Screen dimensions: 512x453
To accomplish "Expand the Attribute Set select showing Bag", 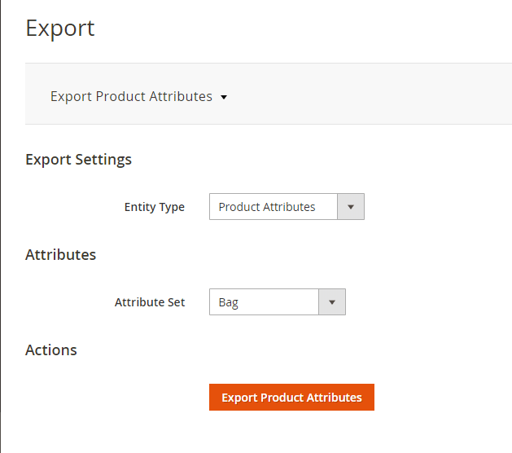I will click(x=278, y=302).
